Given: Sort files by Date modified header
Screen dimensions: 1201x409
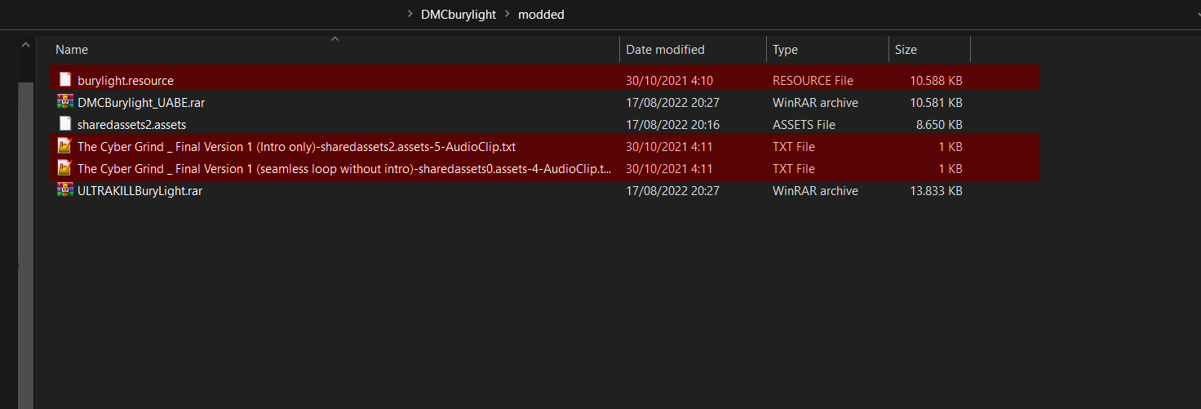Looking at the screenshot, I should click(x=665, y=50).
